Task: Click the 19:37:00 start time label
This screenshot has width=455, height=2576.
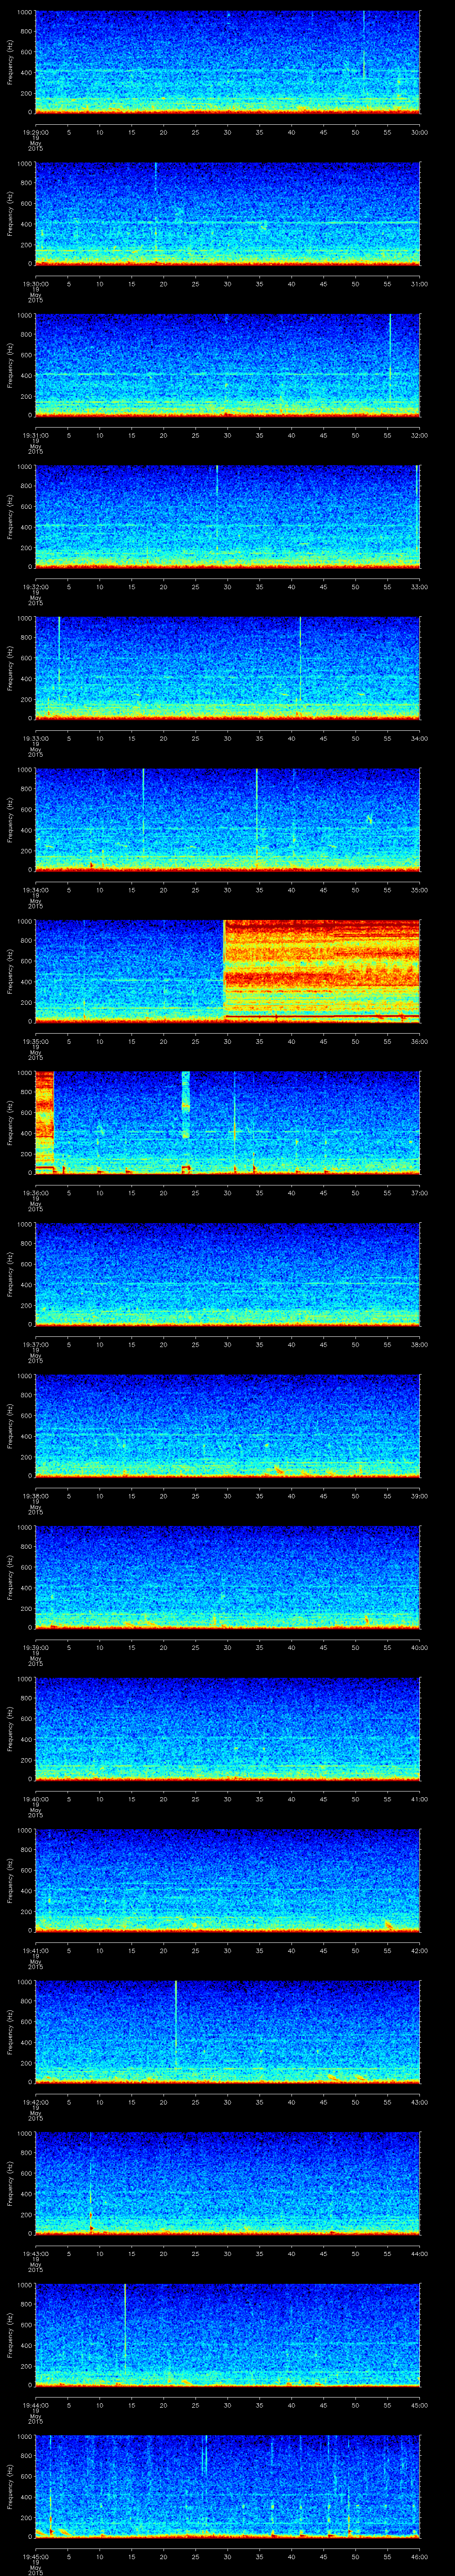Action: click(x=35, y=1343)
